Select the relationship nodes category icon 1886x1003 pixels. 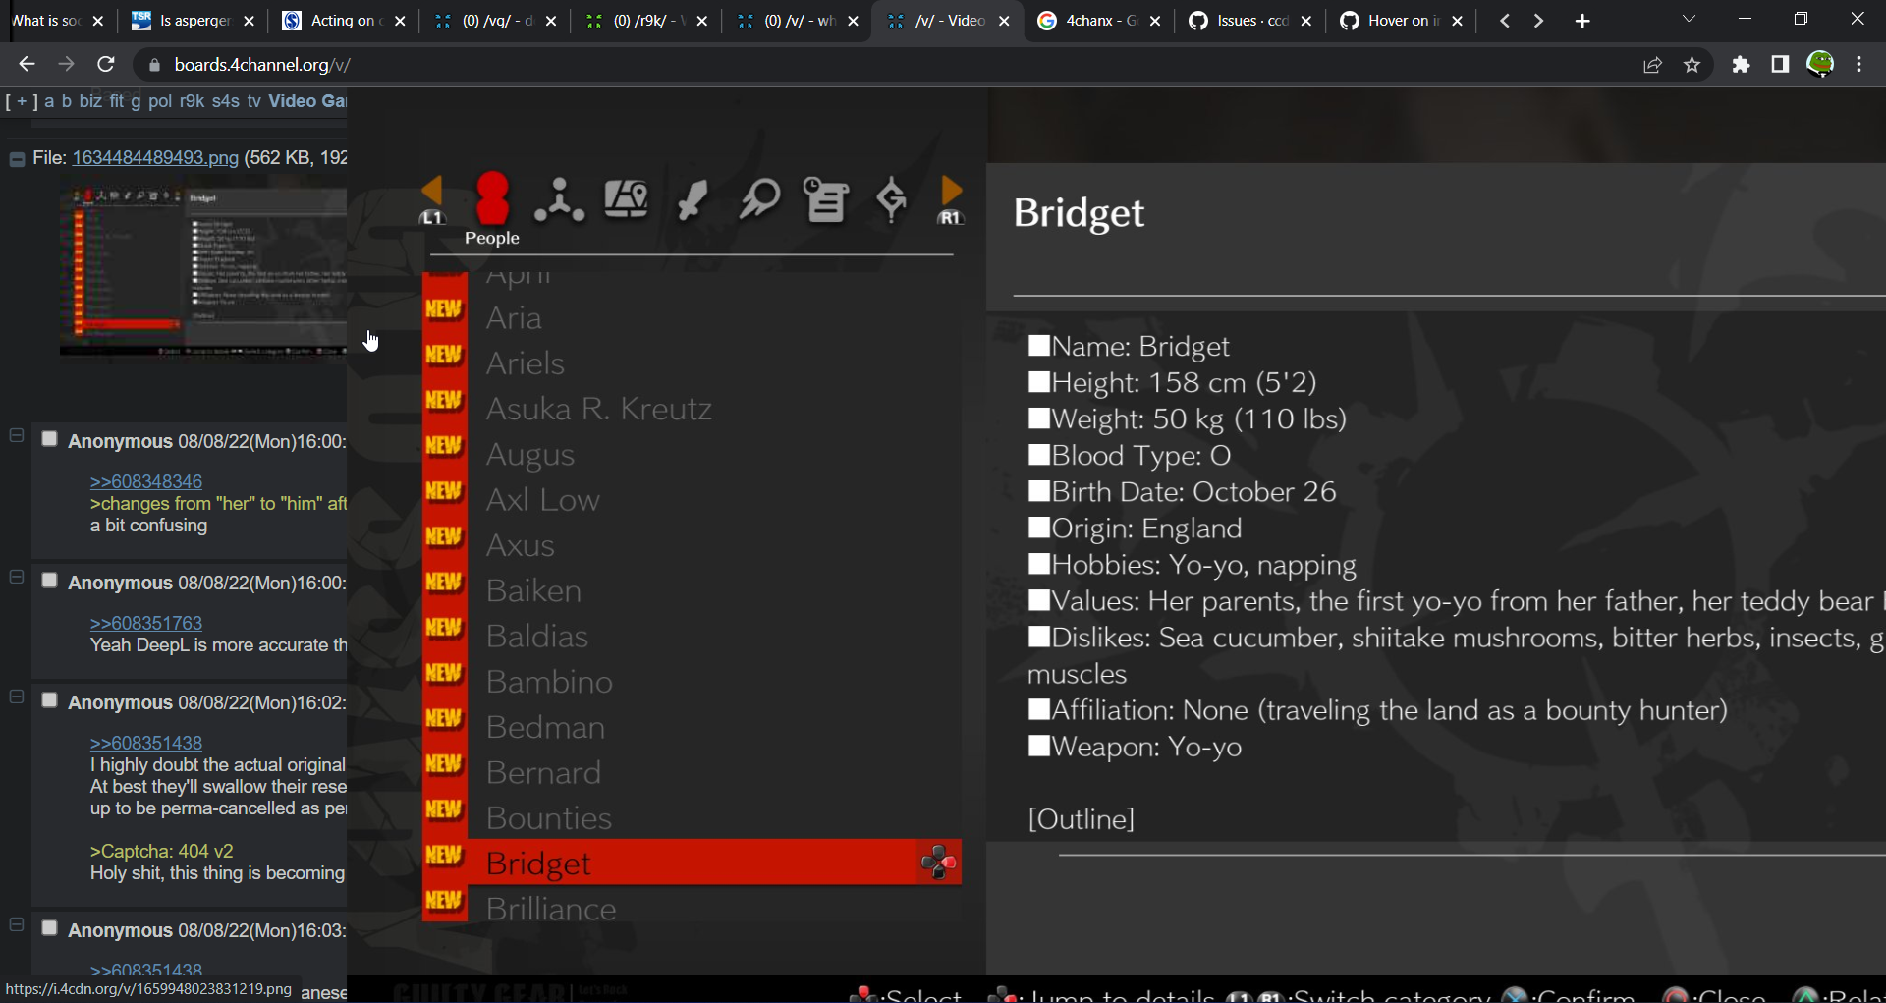559,199
